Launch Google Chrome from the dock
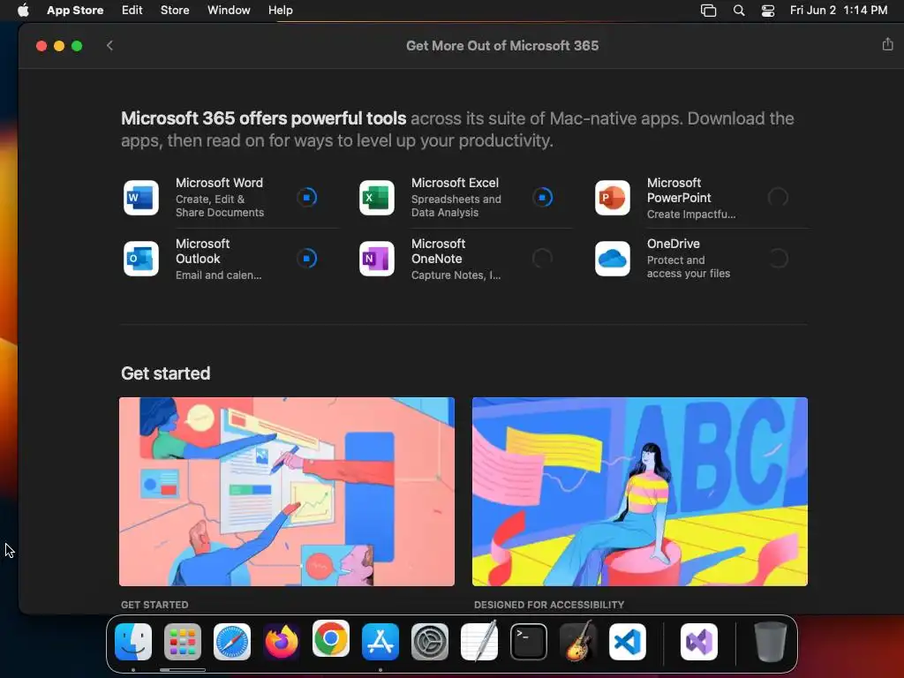 point(331,639)
